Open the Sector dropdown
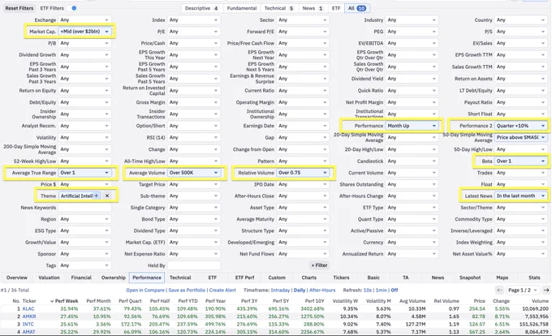The width and height of the screenshot is (552, 336). pos(303,20)
